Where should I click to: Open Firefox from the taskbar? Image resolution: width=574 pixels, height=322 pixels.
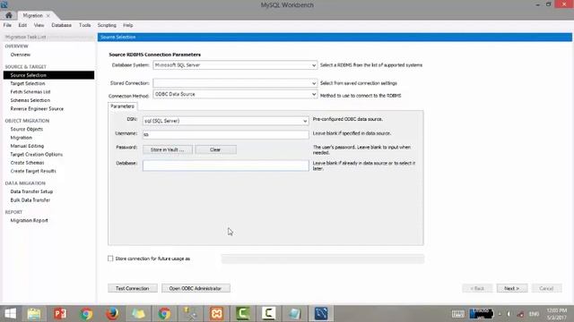click(112, 314)
